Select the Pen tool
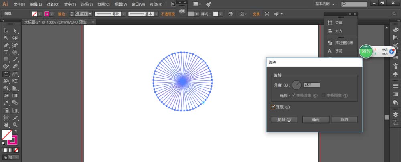 coord(6,45)
